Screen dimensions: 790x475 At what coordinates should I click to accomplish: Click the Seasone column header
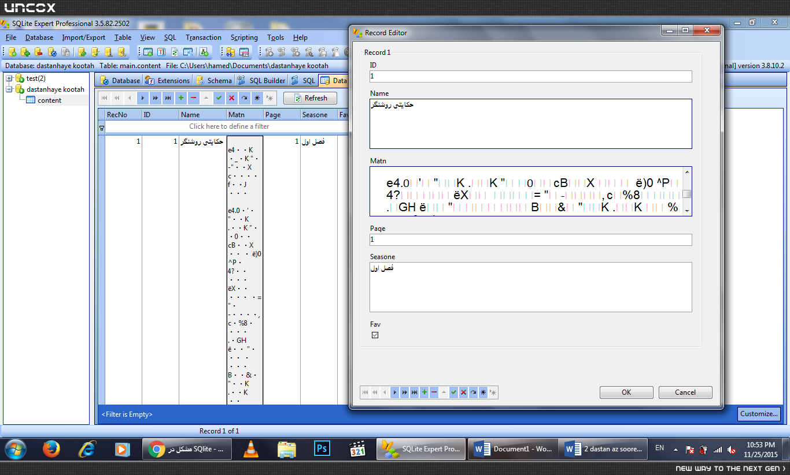click(x=319, y=115)
